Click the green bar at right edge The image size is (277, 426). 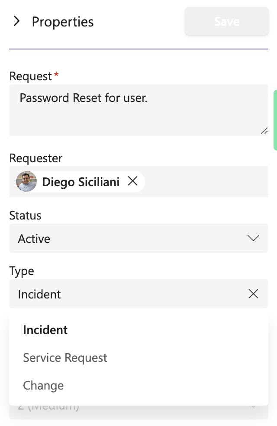[275, 120]
